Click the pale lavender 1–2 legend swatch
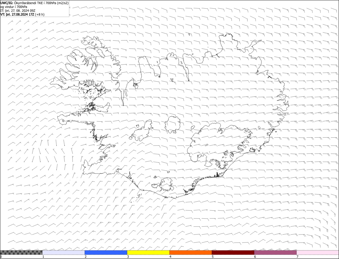This screenshot has height=259, width=339. tap(64, 252)
